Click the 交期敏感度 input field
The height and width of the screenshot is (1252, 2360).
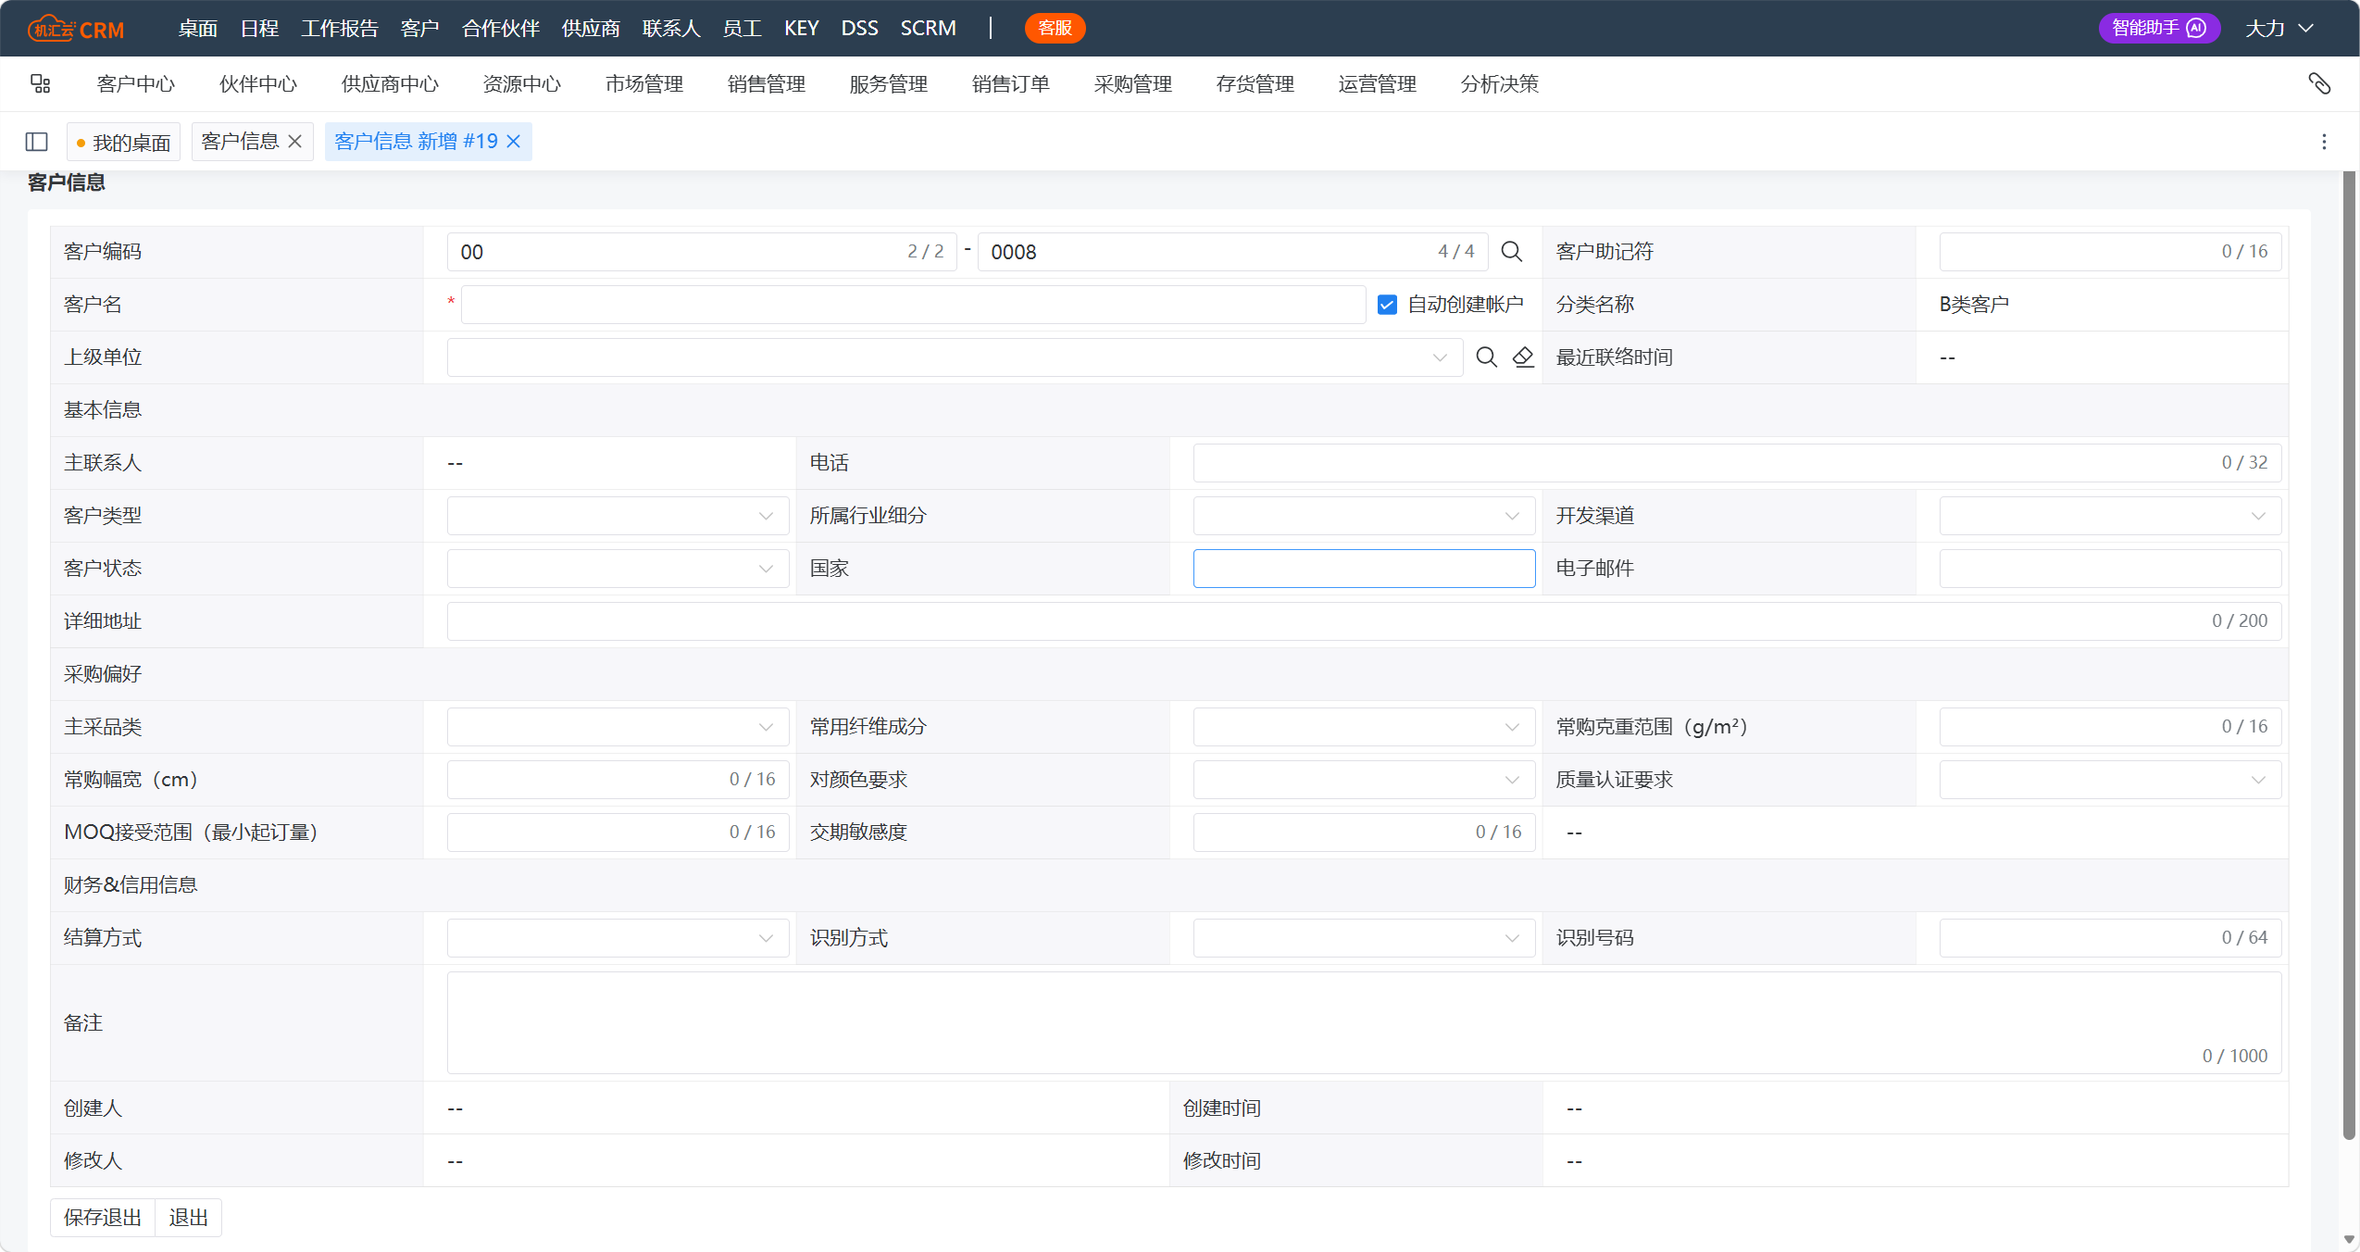1364,833
